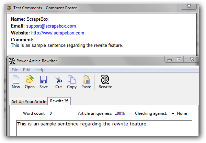This screenshot has width=206, height=143.
Task: Open the File menu
Action: (15, 70)
